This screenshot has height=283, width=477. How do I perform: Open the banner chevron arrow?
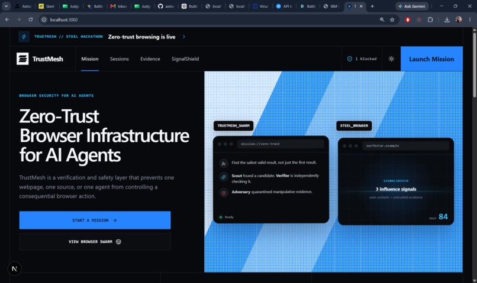(x=183, y=37)
